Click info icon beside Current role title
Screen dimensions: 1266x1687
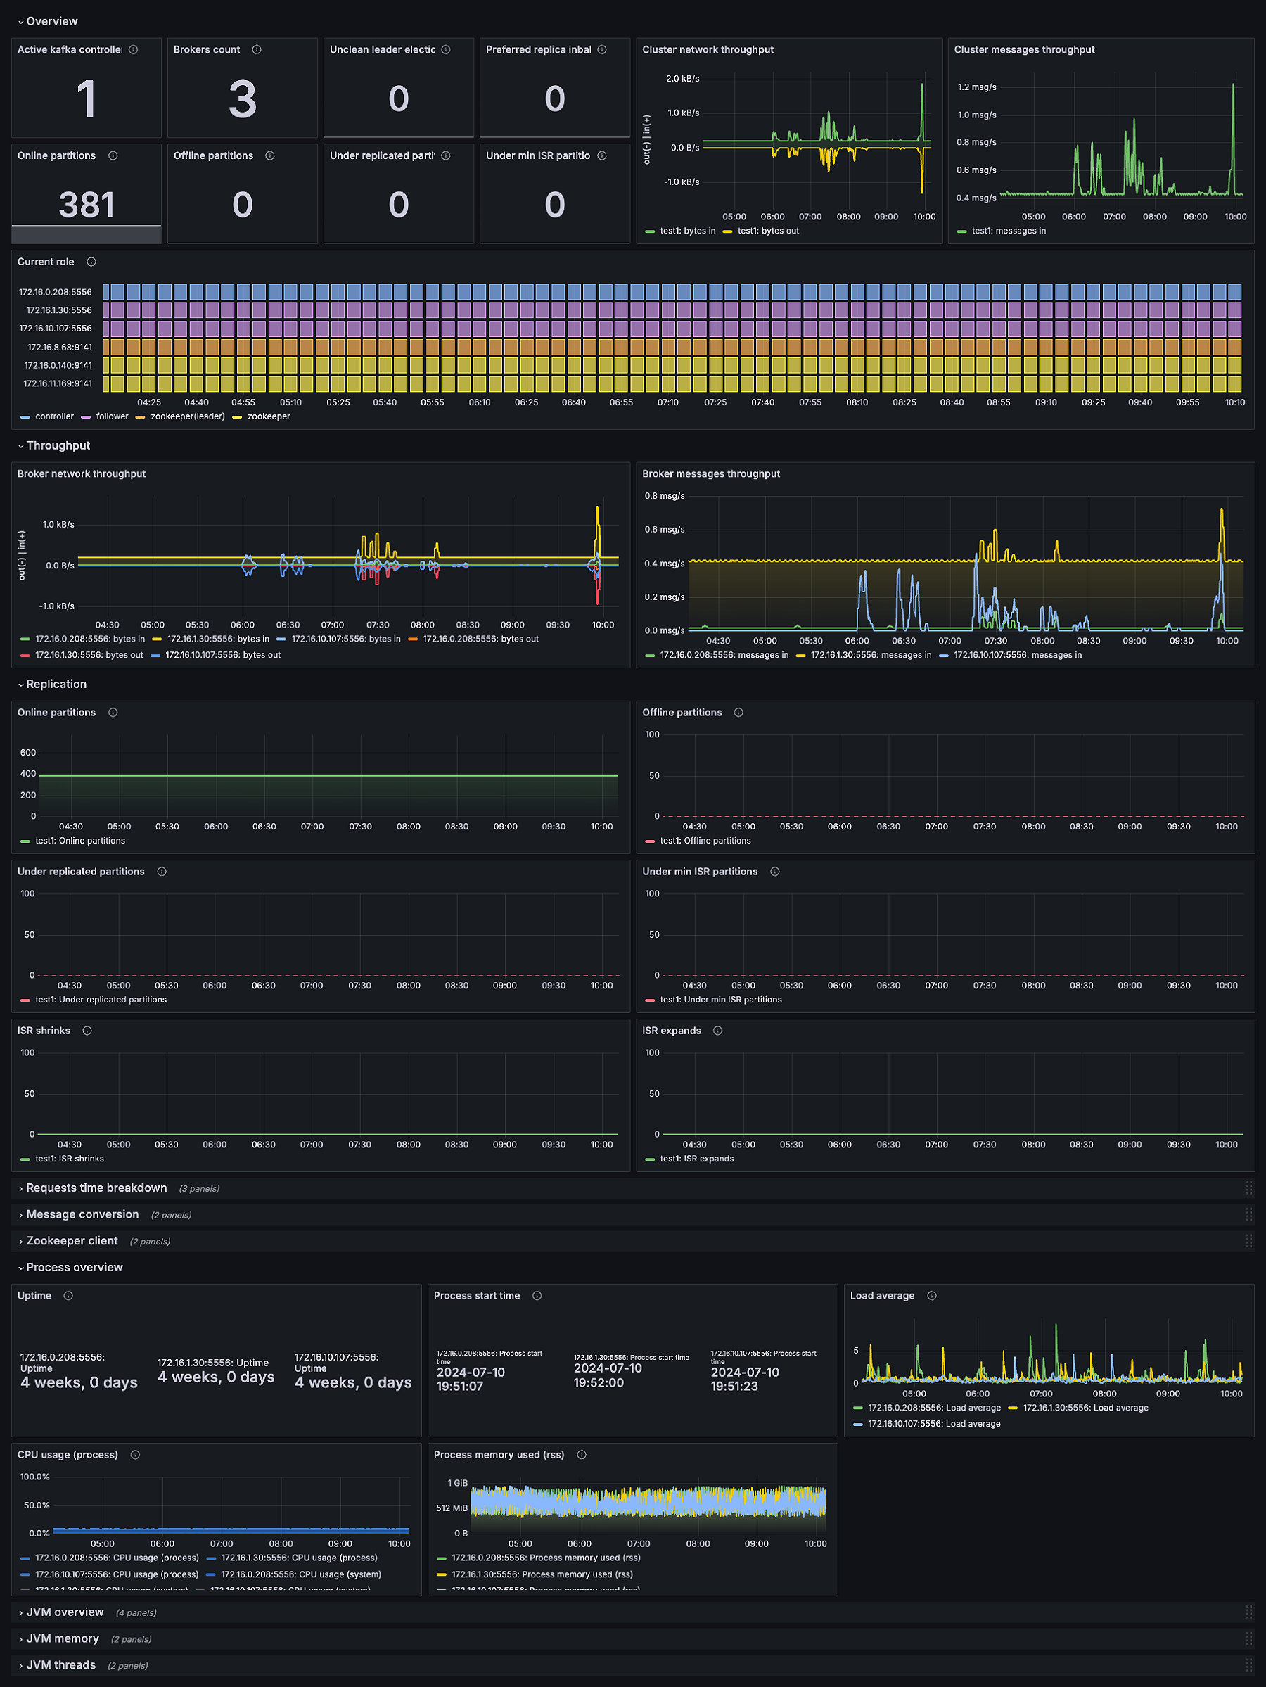pyautogui.click(x=91, y=262)
